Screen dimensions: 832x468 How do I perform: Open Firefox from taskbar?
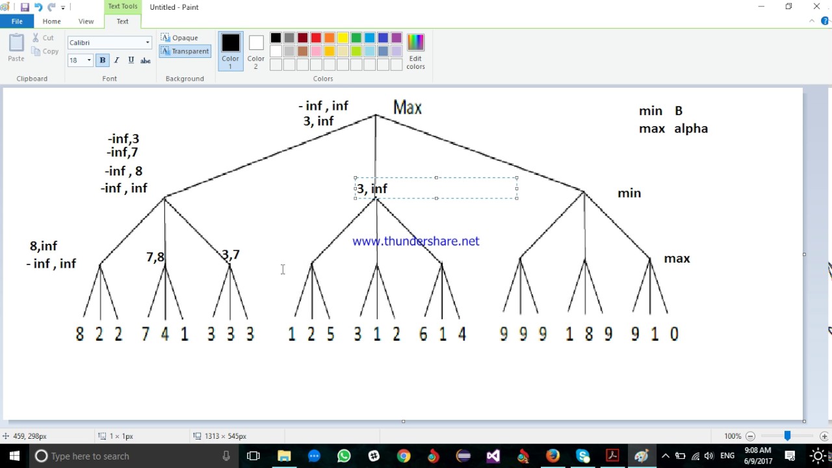tap(552, 456)
